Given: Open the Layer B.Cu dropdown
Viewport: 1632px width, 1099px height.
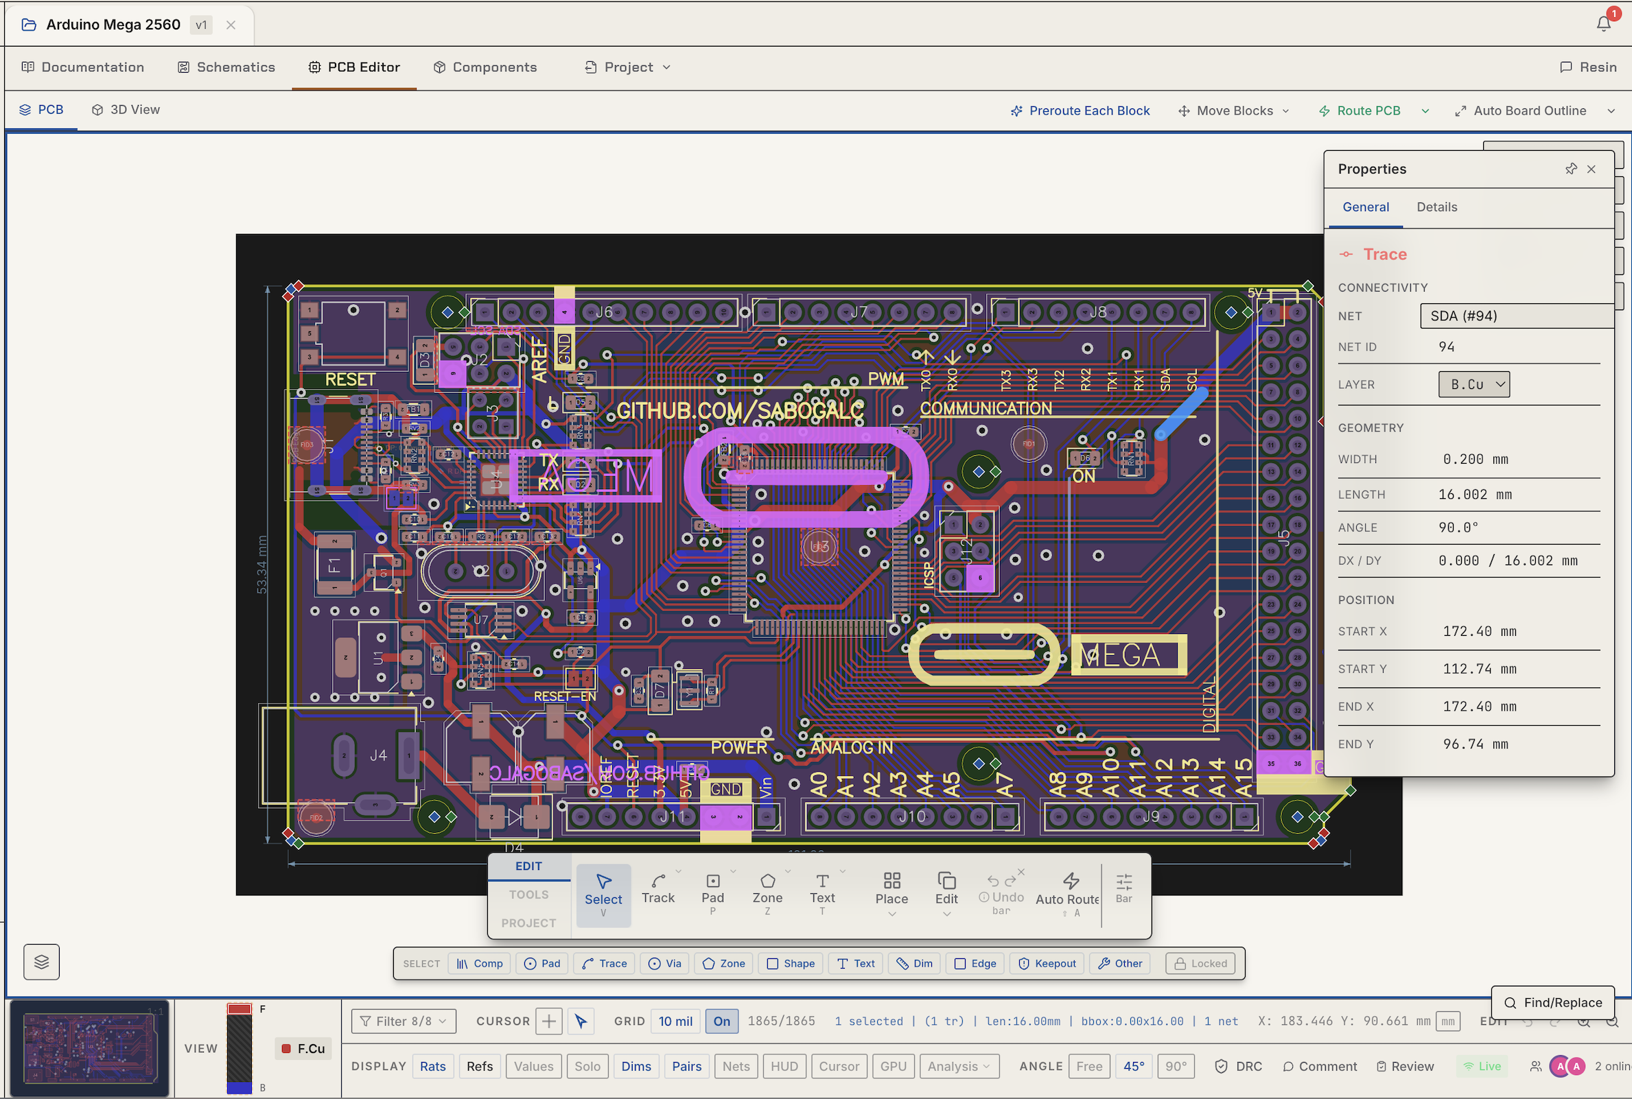Looking at the screenshot, I should tap(1473, 384).
